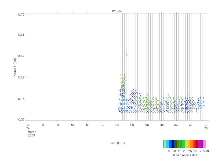
Task: Click the 0.42 altitude tick label
Action: click(x=21, y=56)
